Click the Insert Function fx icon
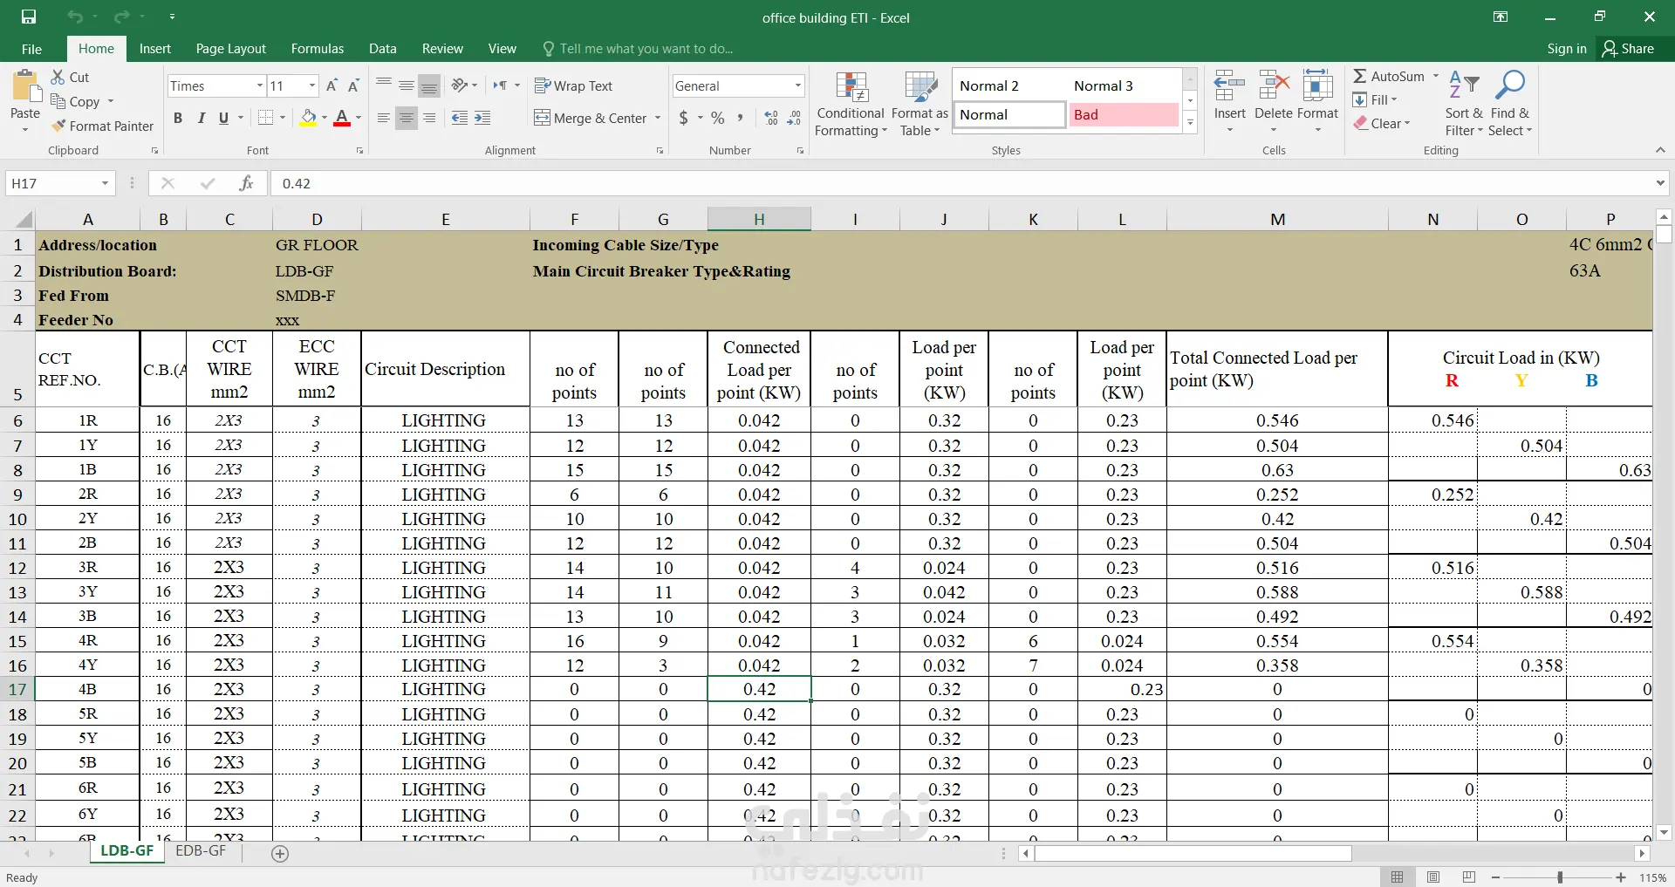 point(246,183)
